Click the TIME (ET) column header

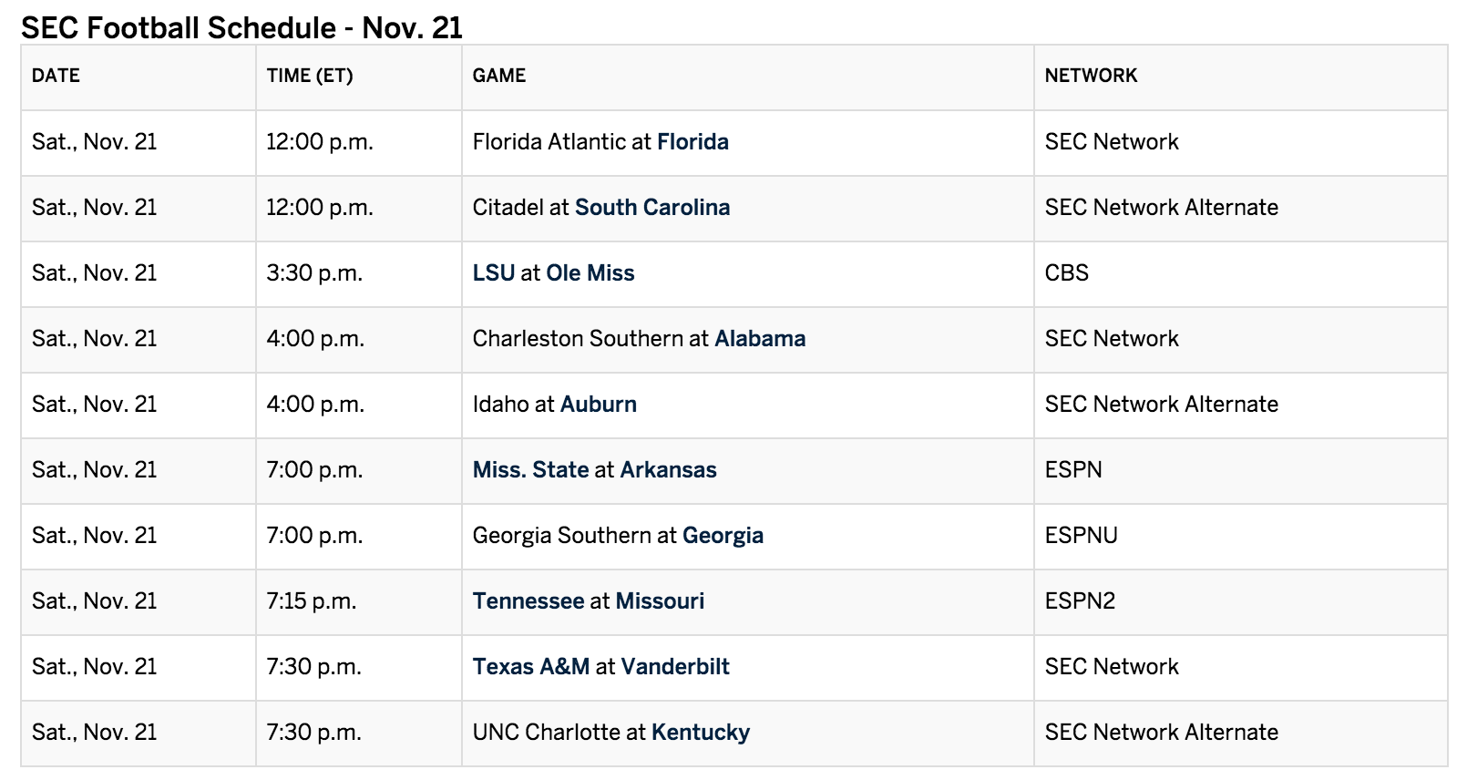(310, 76)
